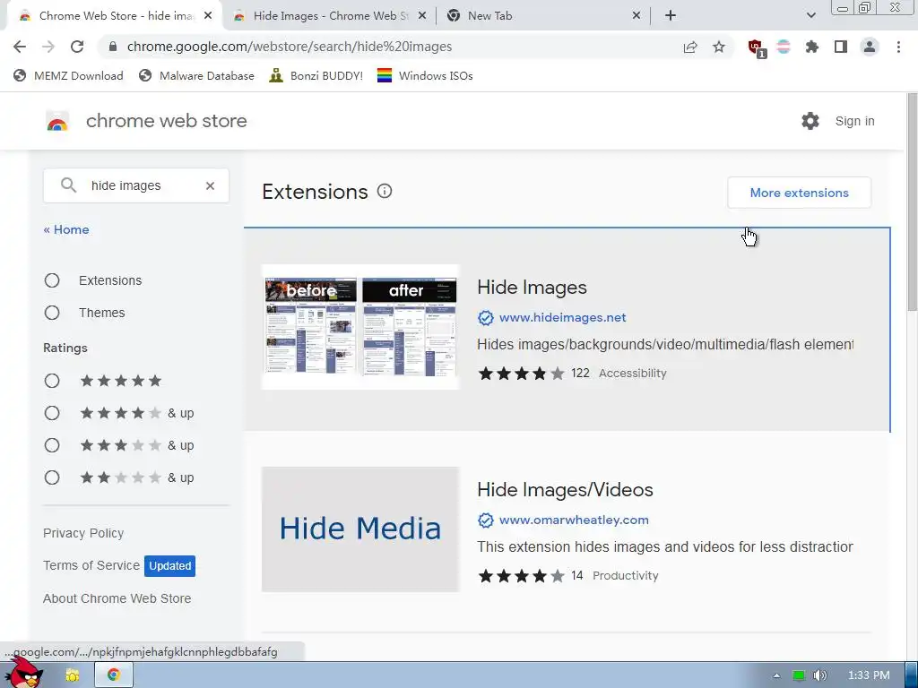
Task: Open MEMZ Download bookmark
Action: pos(68,76)
